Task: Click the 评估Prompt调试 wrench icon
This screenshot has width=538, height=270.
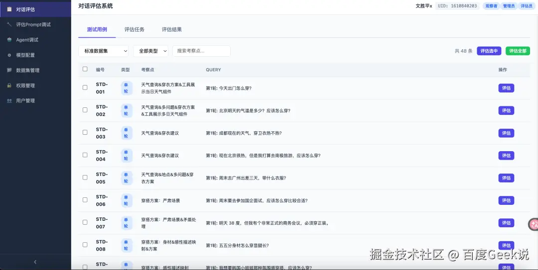Action: tap(9, 24)
